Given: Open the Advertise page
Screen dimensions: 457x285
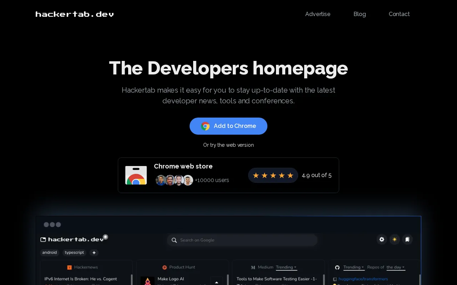Looking at the screenshot, I should click(x=318, y=14).
